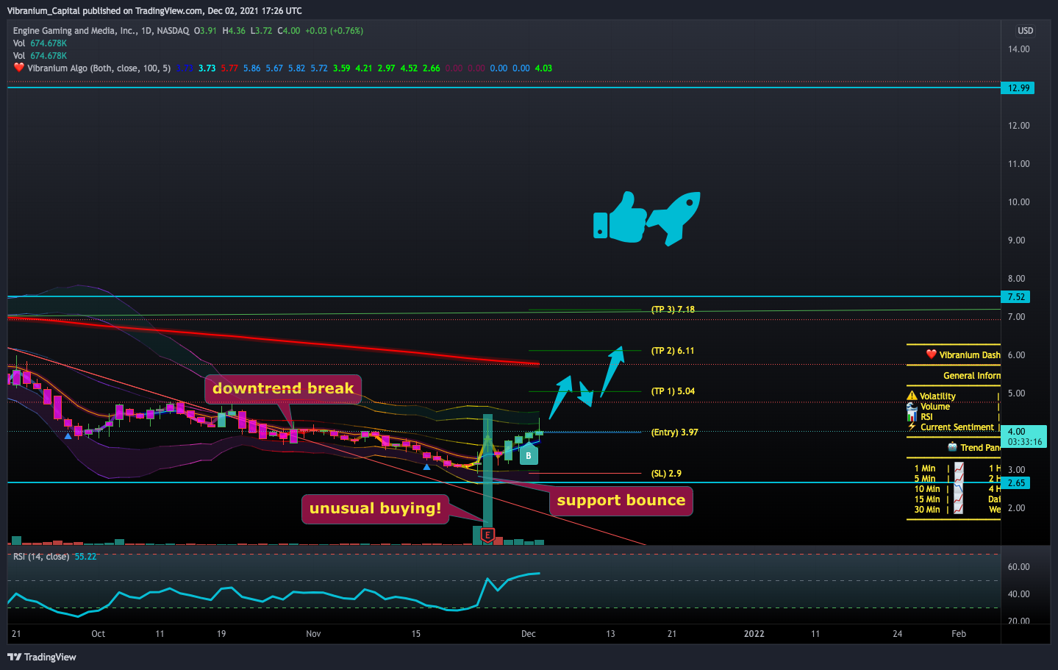Screen dimensions: 1058x670
Task: Click the current price 4.00 countdown label
Action: (1024, 437)
